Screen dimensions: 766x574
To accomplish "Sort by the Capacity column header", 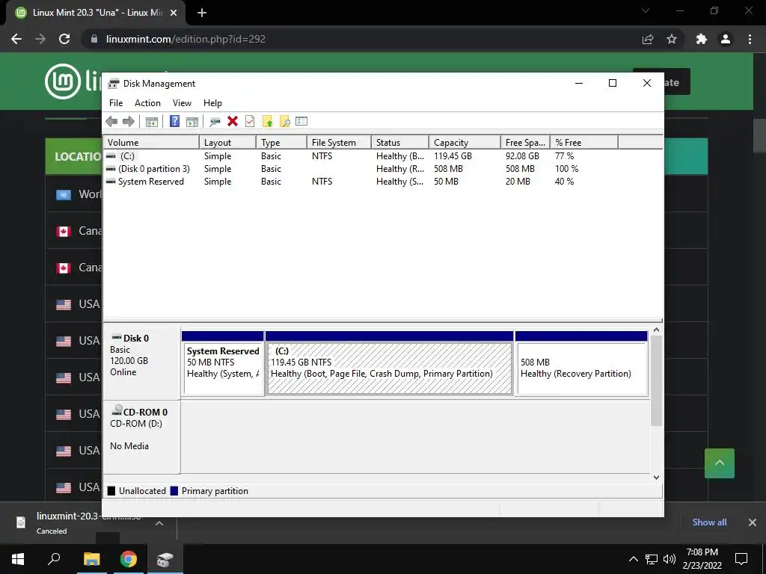I will (x=465, y=143).
